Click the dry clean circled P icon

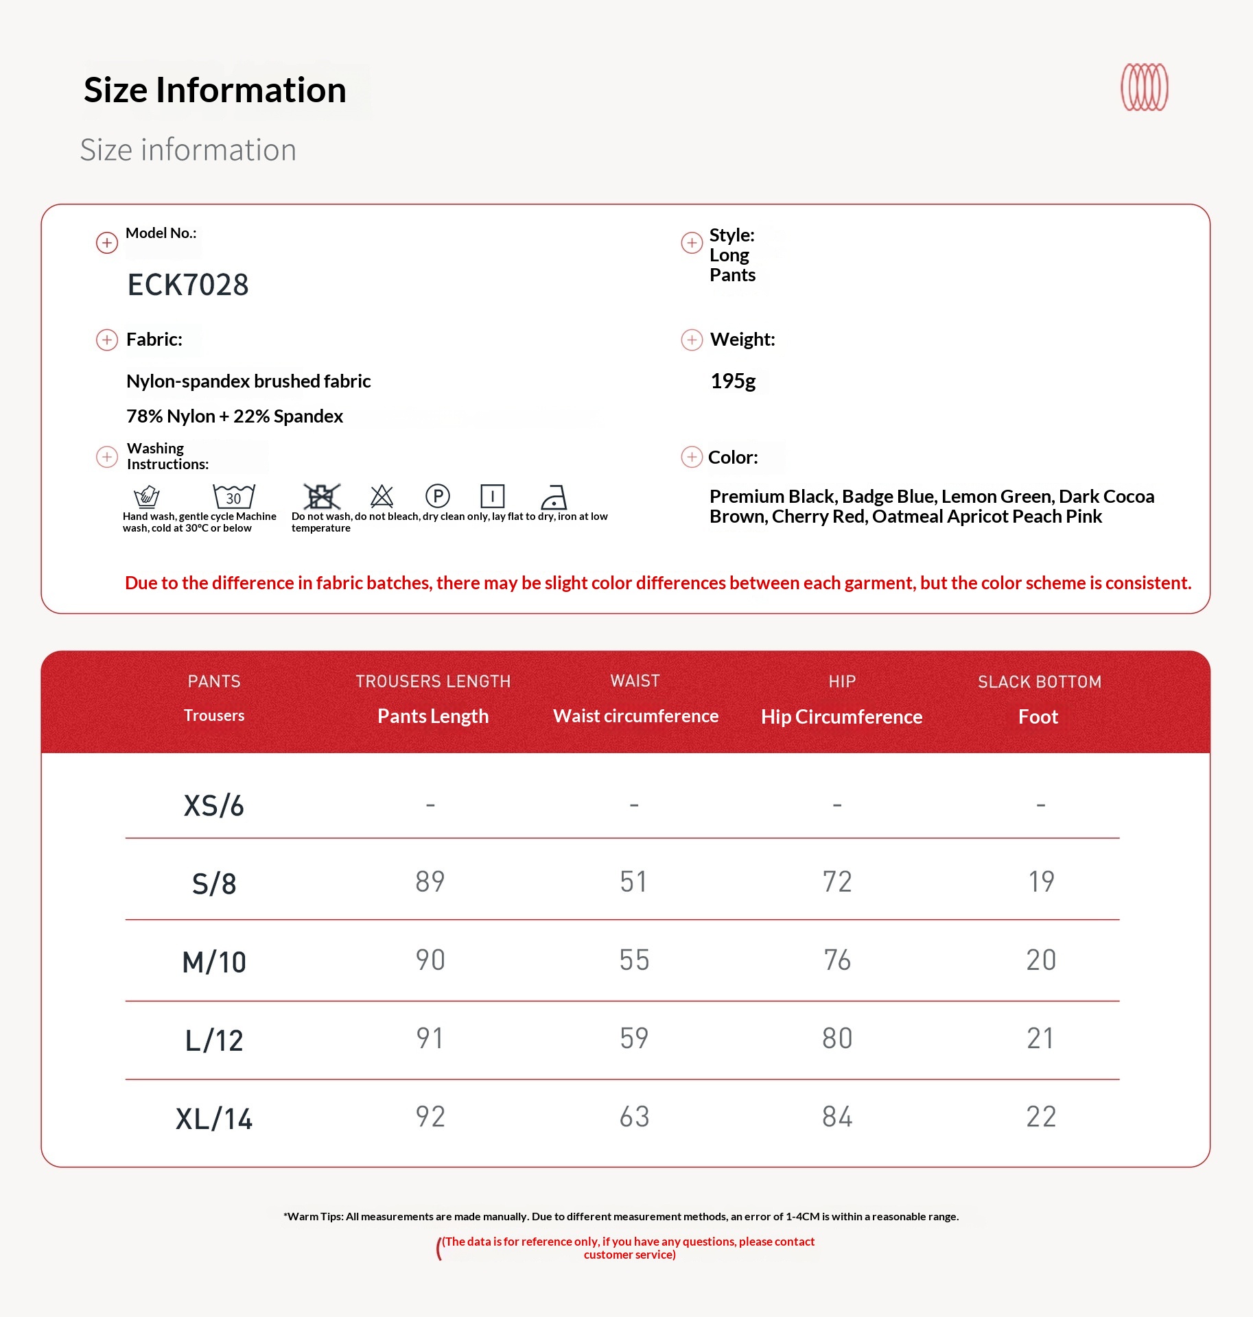click(437, 495)
